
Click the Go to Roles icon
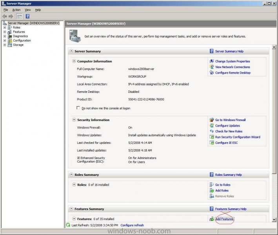[212, 185]
